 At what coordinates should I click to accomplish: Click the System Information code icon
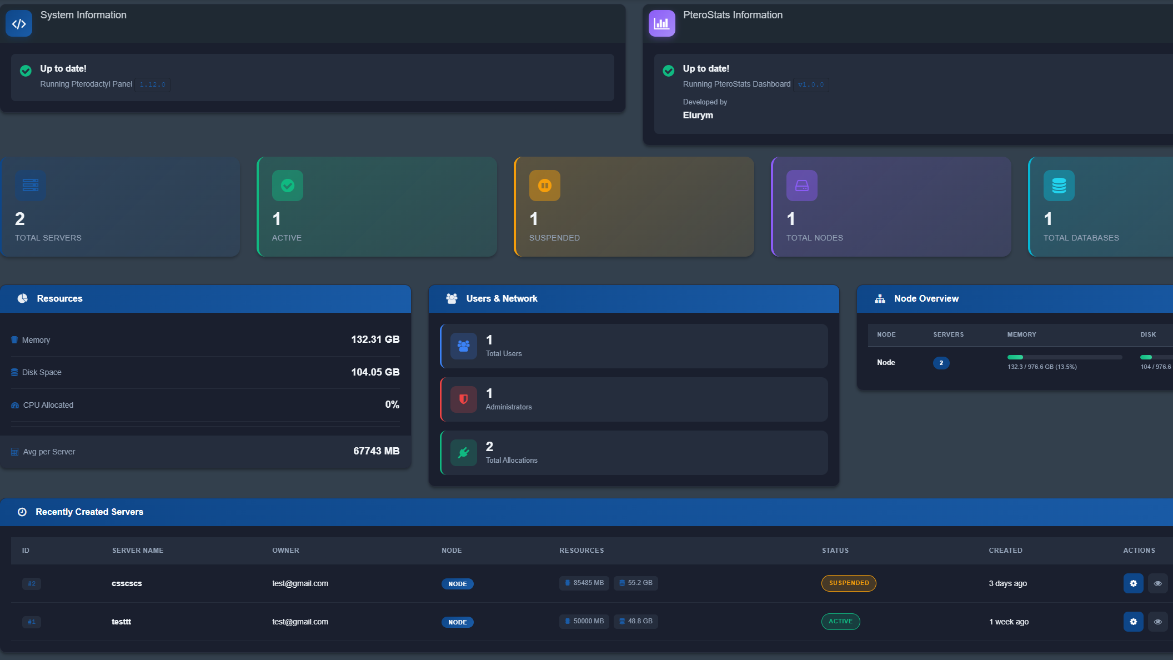[19, 24]
